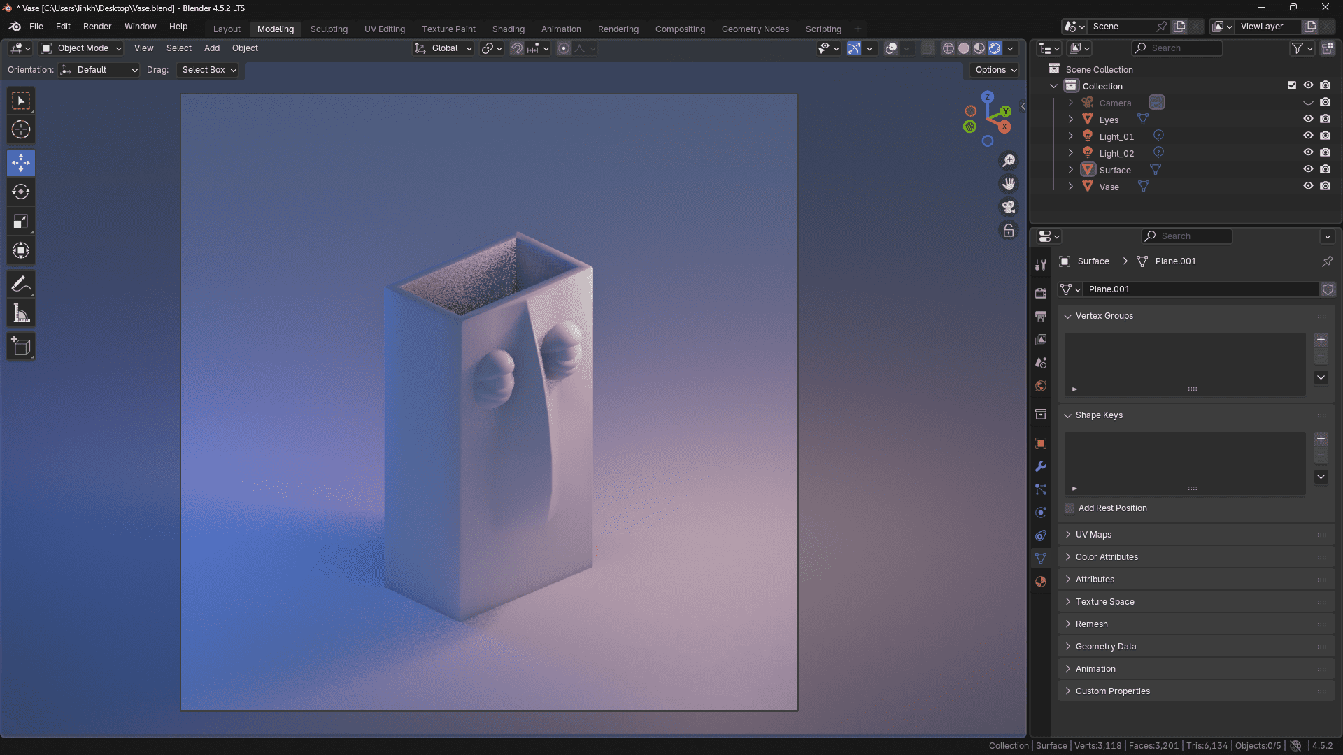Expand the Surface object in outliner
This screenshot has width=1343, height=755.
coord(1070,170)
